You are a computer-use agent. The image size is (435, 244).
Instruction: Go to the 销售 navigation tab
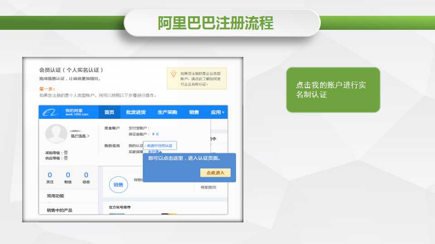point(194,113)
